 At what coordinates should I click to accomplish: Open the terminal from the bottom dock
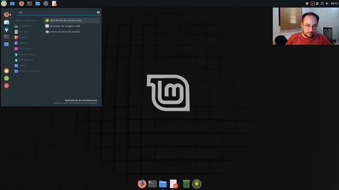pos(153,184)
